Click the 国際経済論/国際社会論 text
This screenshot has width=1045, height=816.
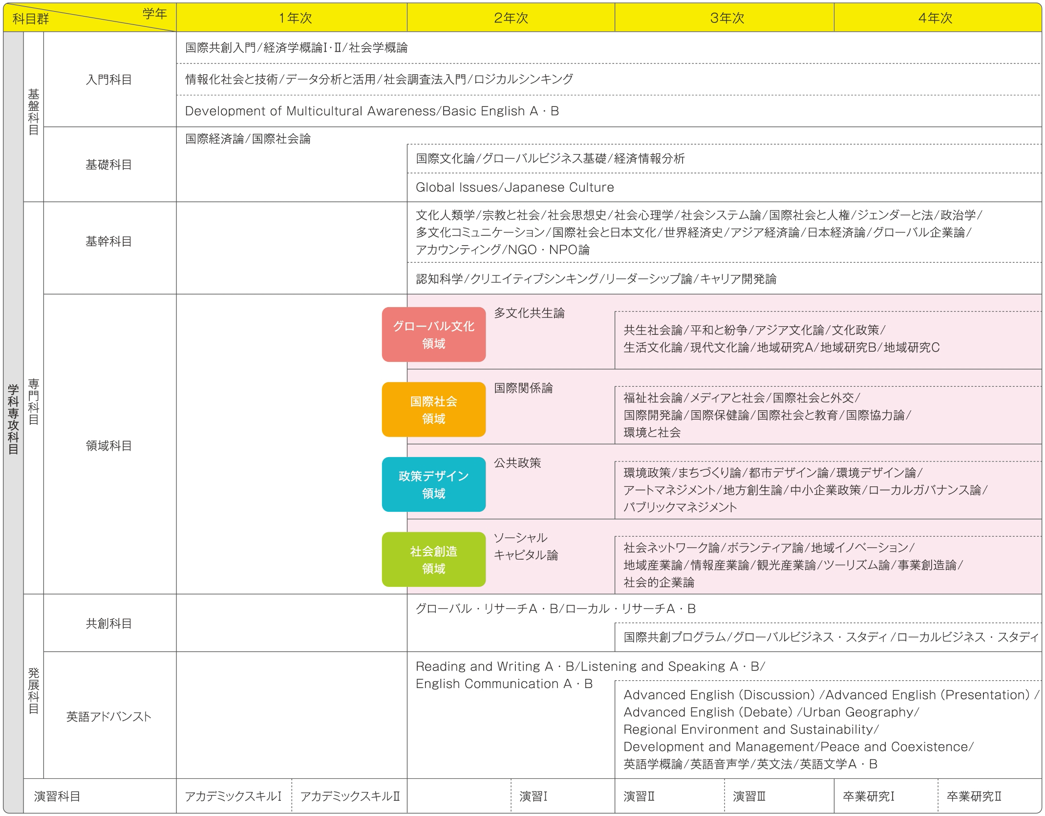[248, 139]
